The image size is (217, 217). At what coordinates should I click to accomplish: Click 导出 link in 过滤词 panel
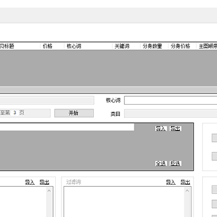185,182
